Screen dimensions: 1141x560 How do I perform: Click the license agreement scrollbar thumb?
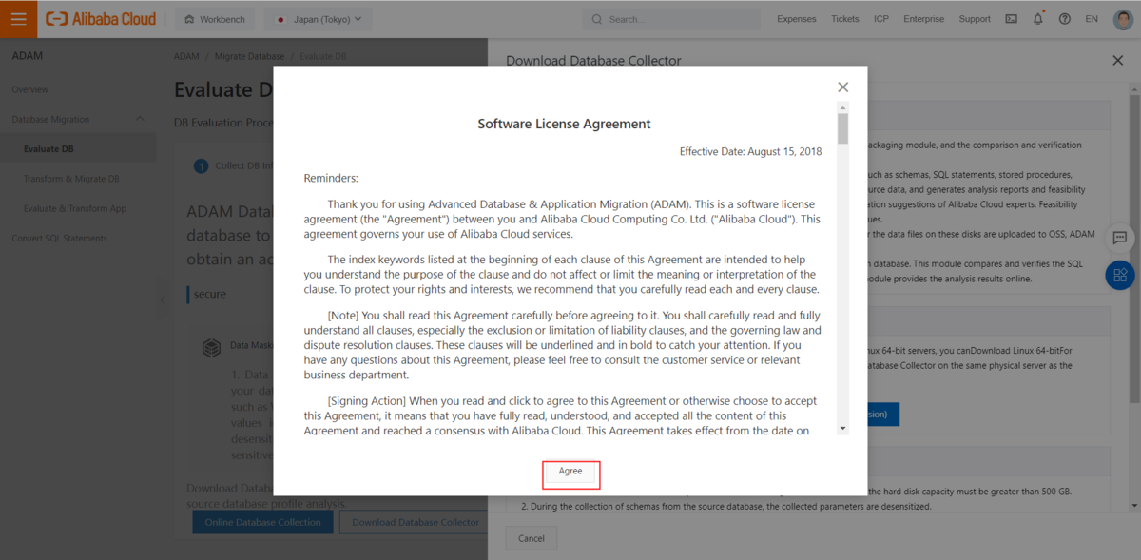842,128
